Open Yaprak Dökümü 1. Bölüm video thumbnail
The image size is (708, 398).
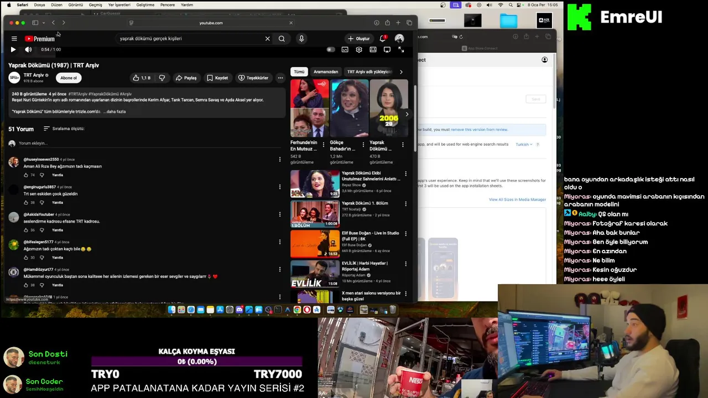point(315,214)
